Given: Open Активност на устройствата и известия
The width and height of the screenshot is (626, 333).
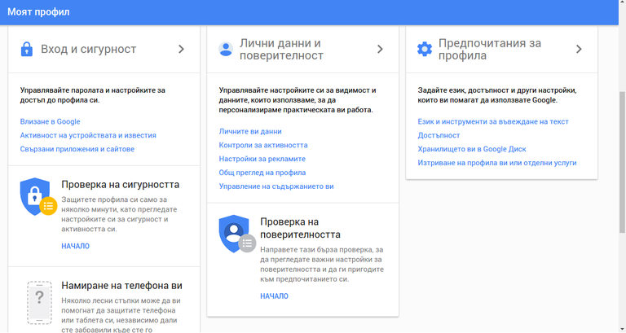Looking at the screenshot, I should pos(88,135).
